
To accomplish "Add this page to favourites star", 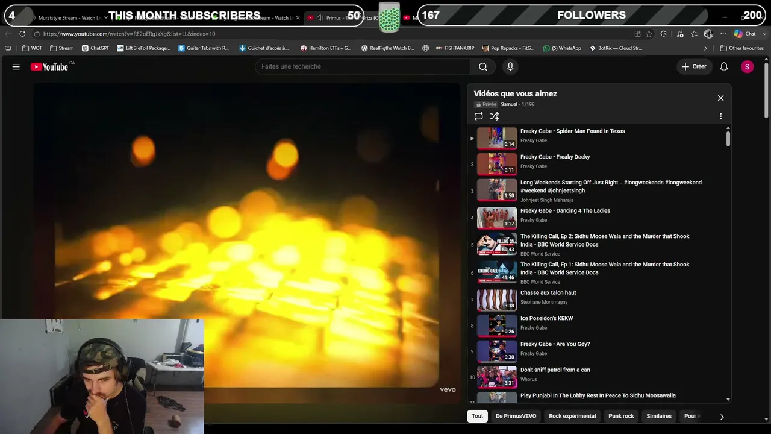I will (x=649, y=34).
